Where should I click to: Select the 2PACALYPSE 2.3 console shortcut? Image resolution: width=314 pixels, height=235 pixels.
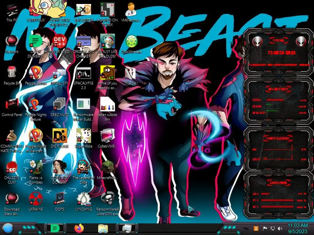pos(83,78)
